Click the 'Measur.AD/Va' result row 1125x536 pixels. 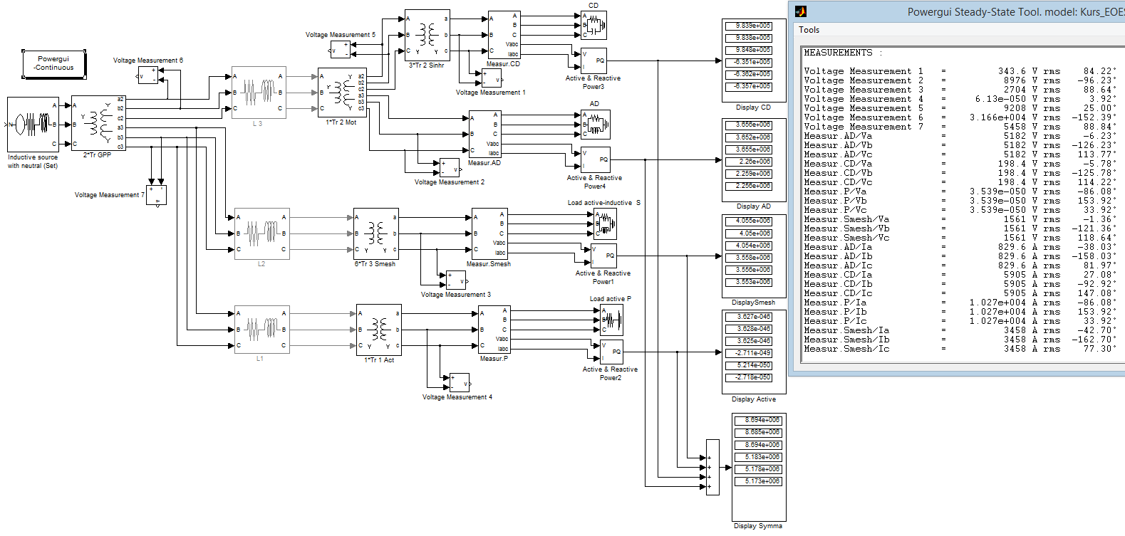960,136
